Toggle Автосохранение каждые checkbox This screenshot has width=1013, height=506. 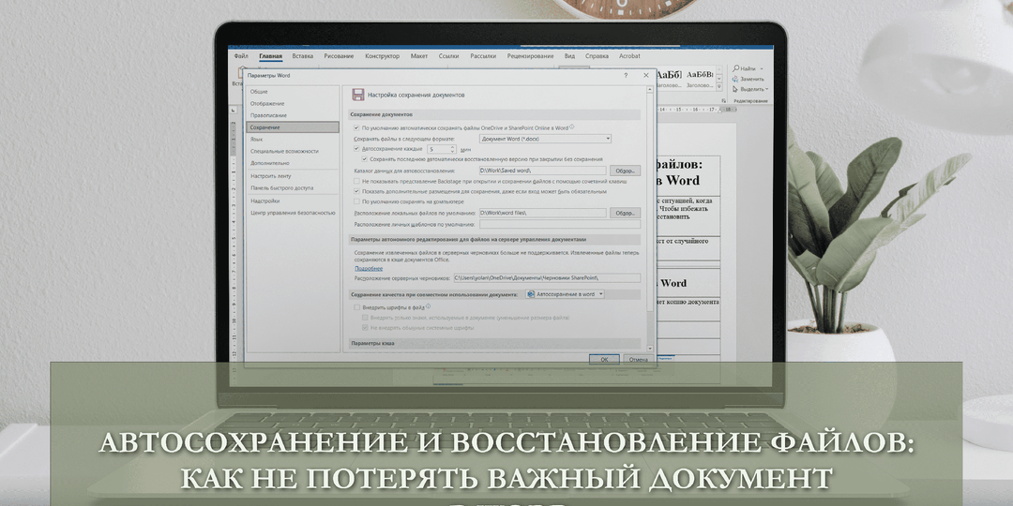pos(356,148)
